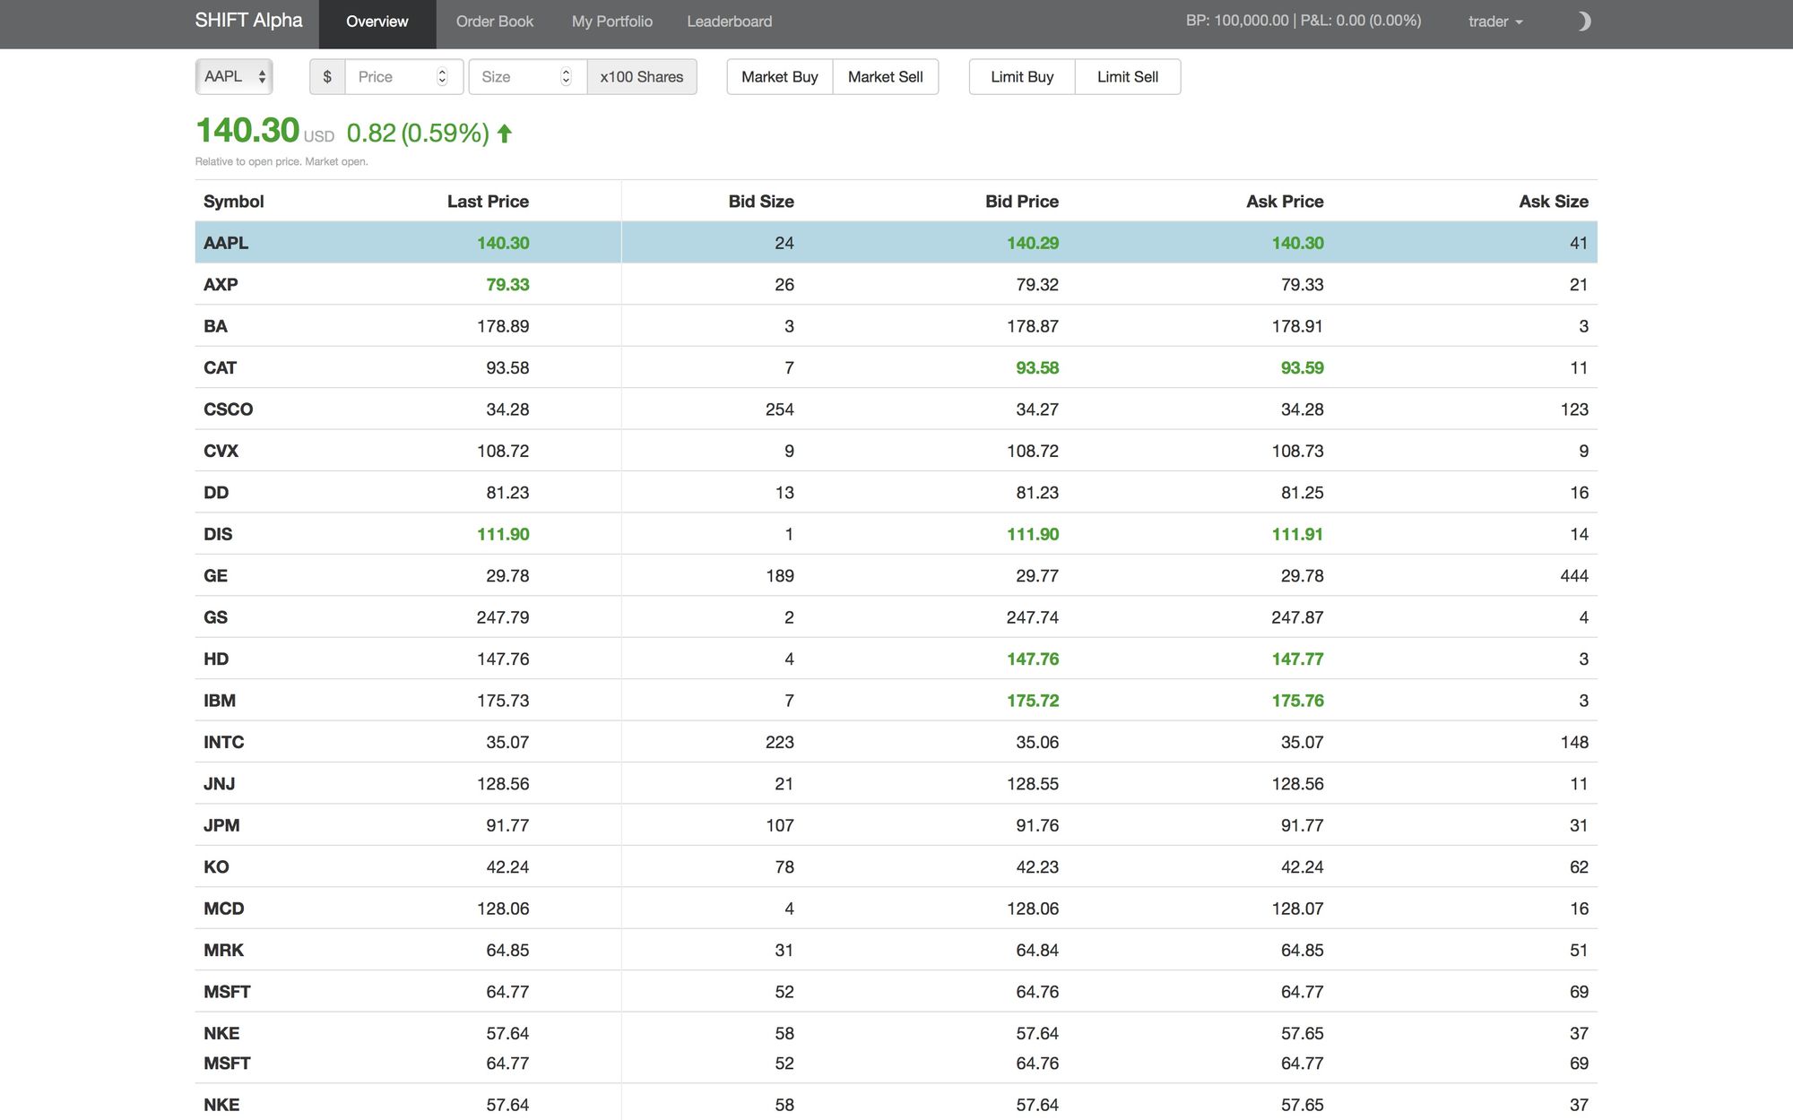Viewport: 1793px width, 1120px height.
Task: Select the GE row symbol
Action: (215, 576)
